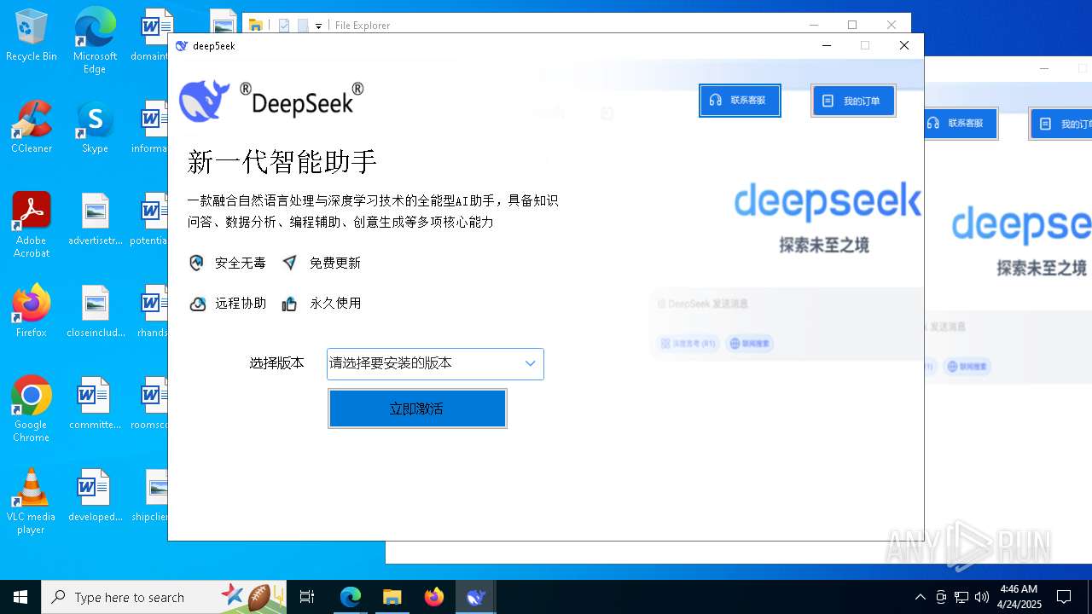Open Task View on taskbar
Screen dimensions: 1092x614
307,597
